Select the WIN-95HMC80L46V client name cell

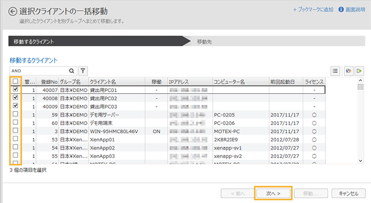pyautogui.click(x=117, y=131)
